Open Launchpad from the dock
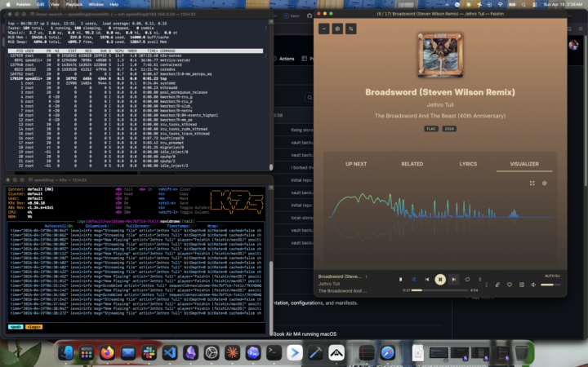Viewport: 588px width, 367px height. click(x=87, y=353)
